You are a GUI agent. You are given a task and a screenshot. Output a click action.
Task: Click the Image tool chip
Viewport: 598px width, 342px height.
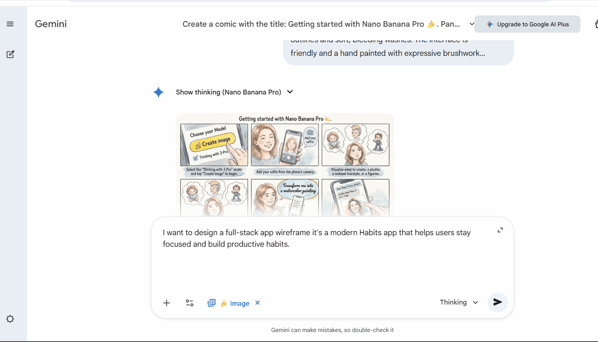point(234,303)
